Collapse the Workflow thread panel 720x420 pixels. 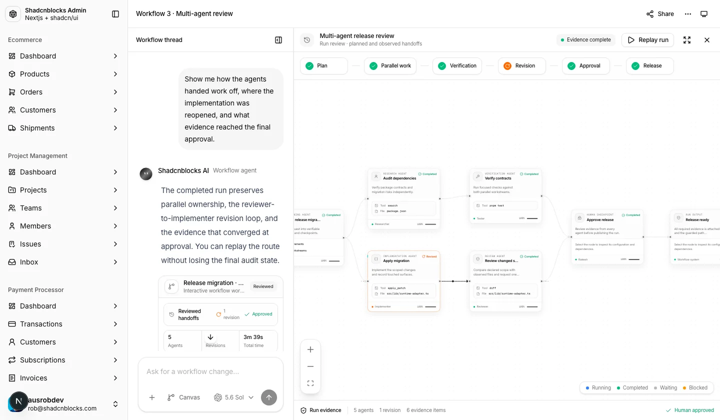tap(279, 40)
